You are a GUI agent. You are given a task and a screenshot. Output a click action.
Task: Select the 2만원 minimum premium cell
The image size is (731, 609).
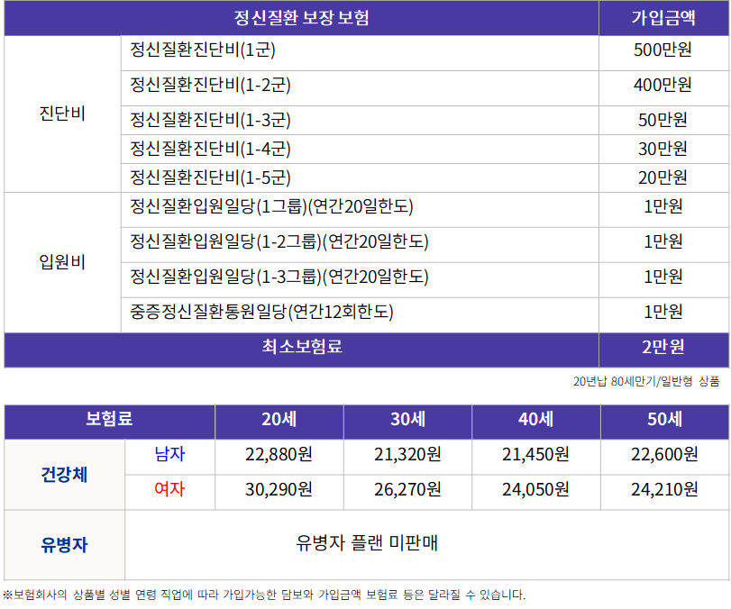[663, 348]
